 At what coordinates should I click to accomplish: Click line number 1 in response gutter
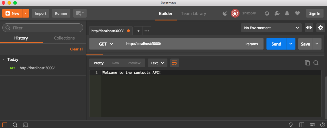96,73
